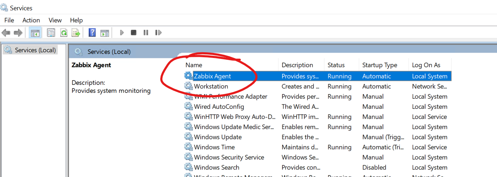Select the Workstation service name

[x=211, y=86]
